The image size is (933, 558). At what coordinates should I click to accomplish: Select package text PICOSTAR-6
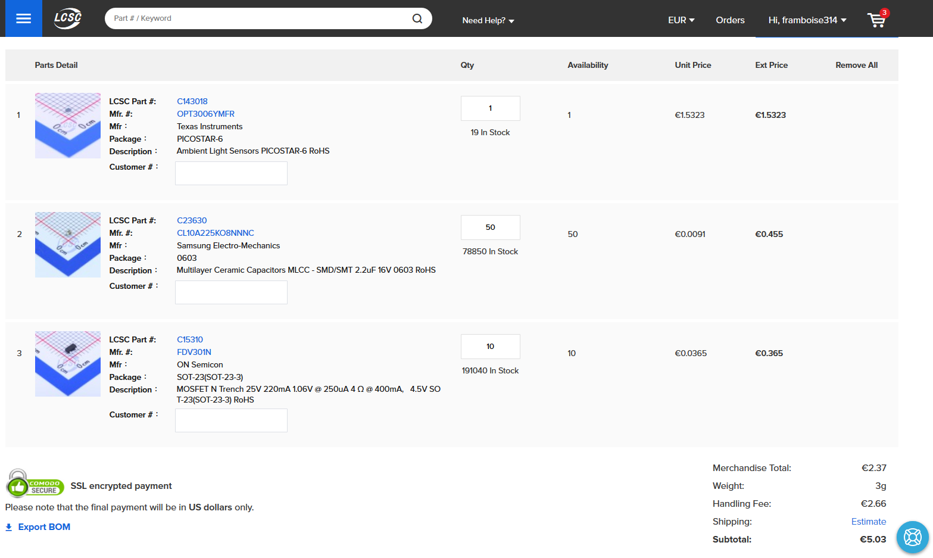point(199,139)
